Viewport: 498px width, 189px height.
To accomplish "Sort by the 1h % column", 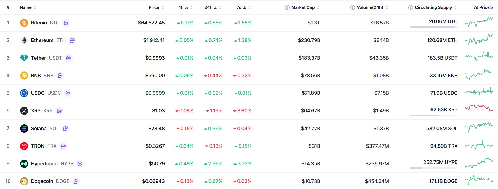I will [x=186, y=7].
